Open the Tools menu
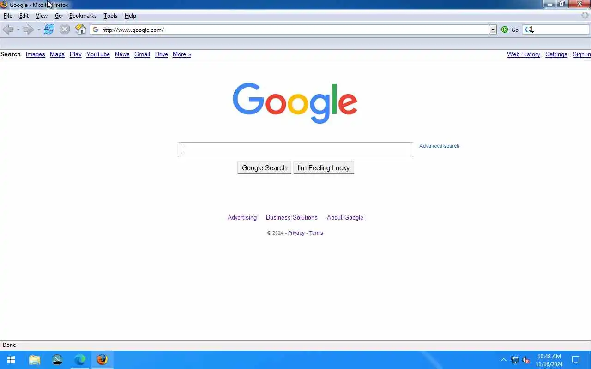The image size is (591, 369). (x=110, y=16)
